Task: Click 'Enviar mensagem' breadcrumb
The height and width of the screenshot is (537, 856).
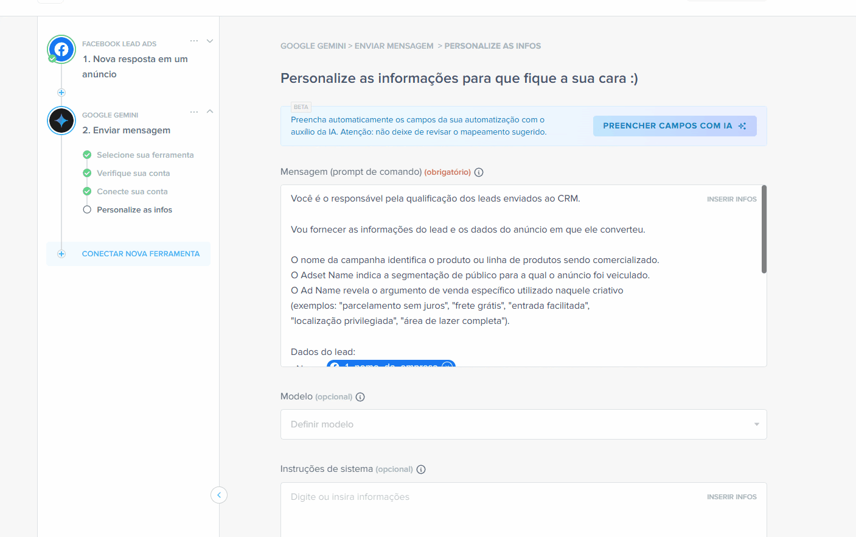Action: coord(394,46)
